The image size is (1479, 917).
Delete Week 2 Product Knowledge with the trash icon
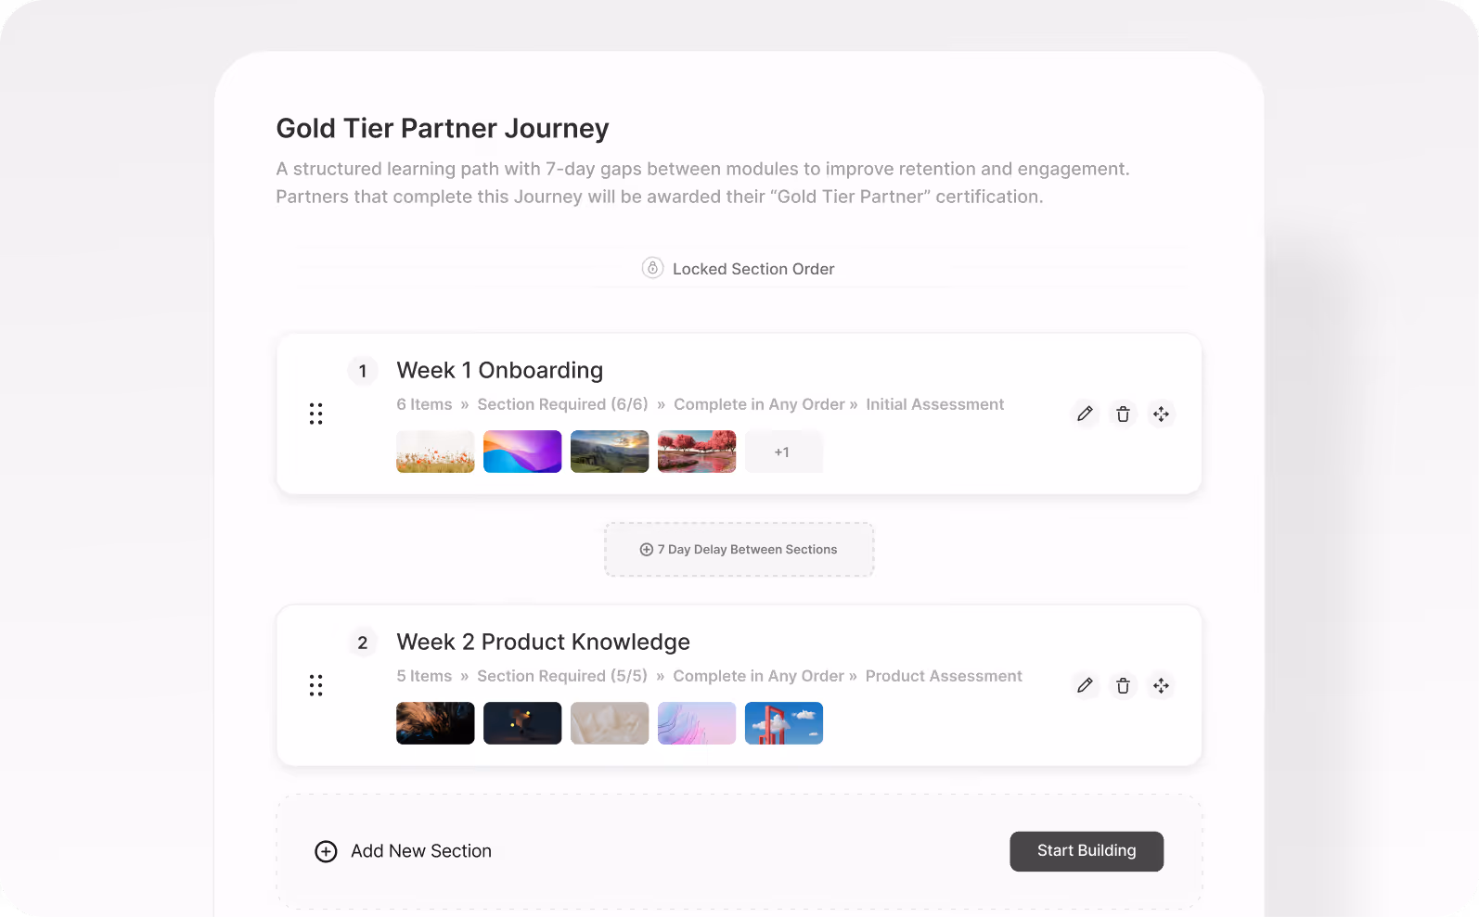pyautogui.click(x=1123, y=685)
